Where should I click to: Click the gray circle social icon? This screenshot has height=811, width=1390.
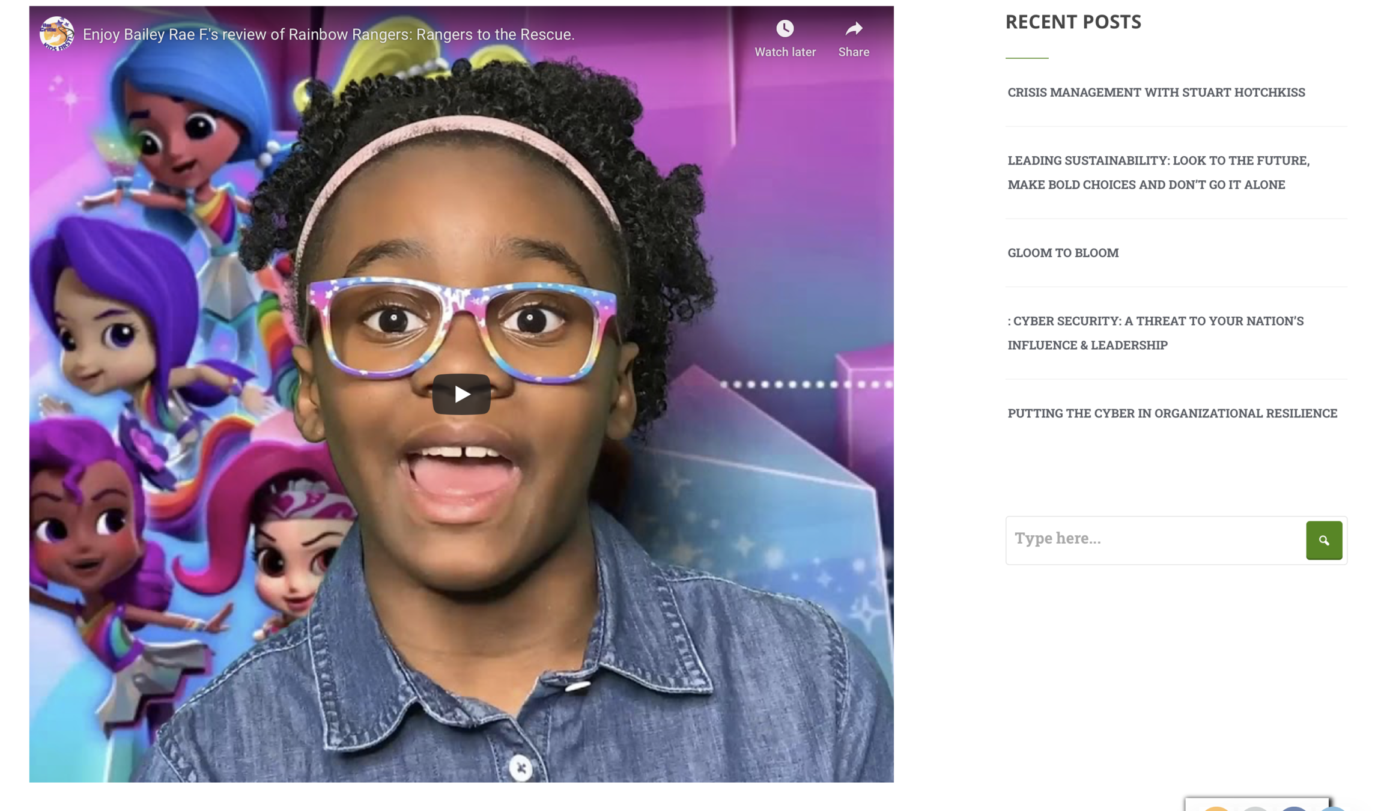1255,809
